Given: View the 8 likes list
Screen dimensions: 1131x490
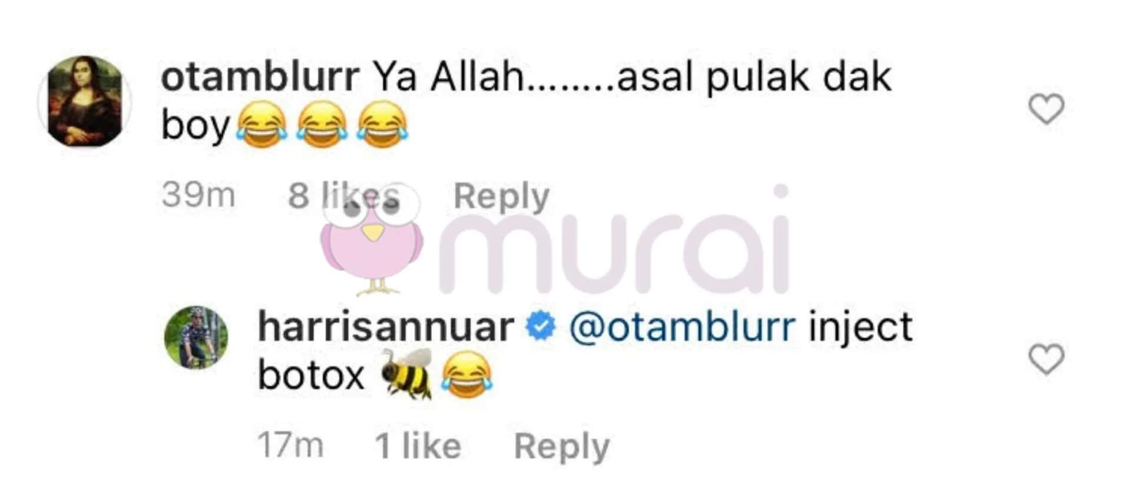Looking at the screenshot, I should coord(344,196).
